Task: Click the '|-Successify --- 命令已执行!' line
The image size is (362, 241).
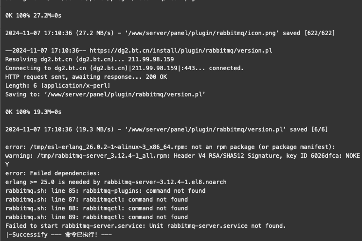Action: 59,235
